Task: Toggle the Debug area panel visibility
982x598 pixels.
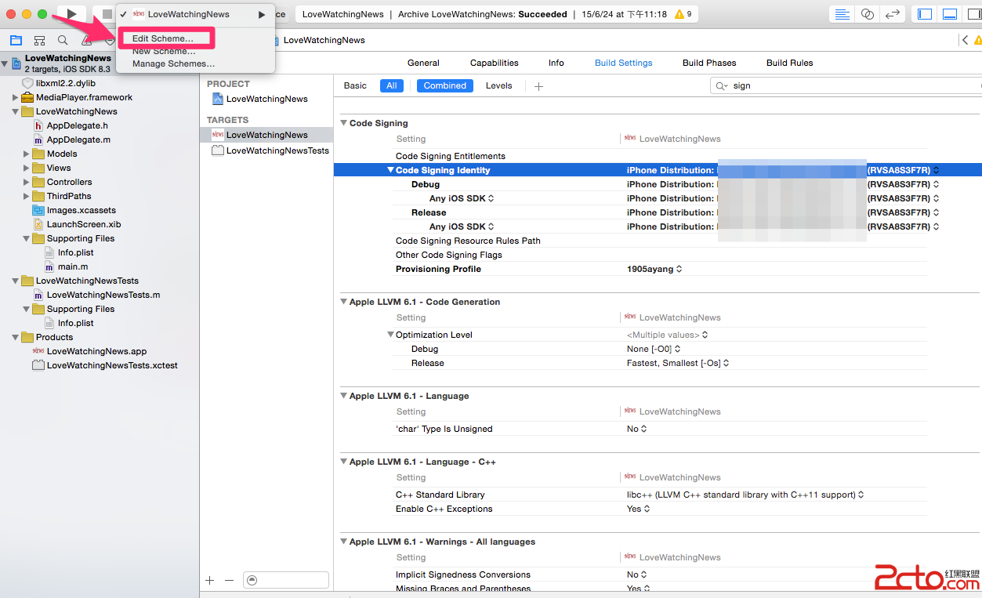Action: click(949, 14)
